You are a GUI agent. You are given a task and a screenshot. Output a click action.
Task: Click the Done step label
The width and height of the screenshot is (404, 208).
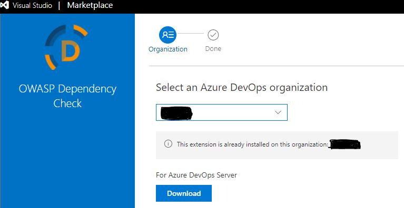pos(213,48)
